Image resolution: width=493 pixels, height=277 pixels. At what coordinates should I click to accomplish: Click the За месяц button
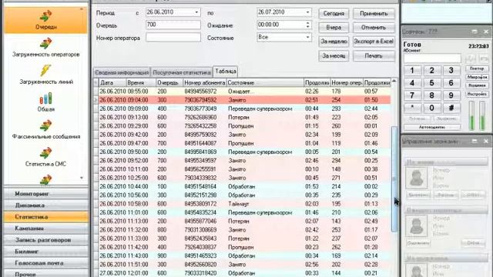point(334,56)
